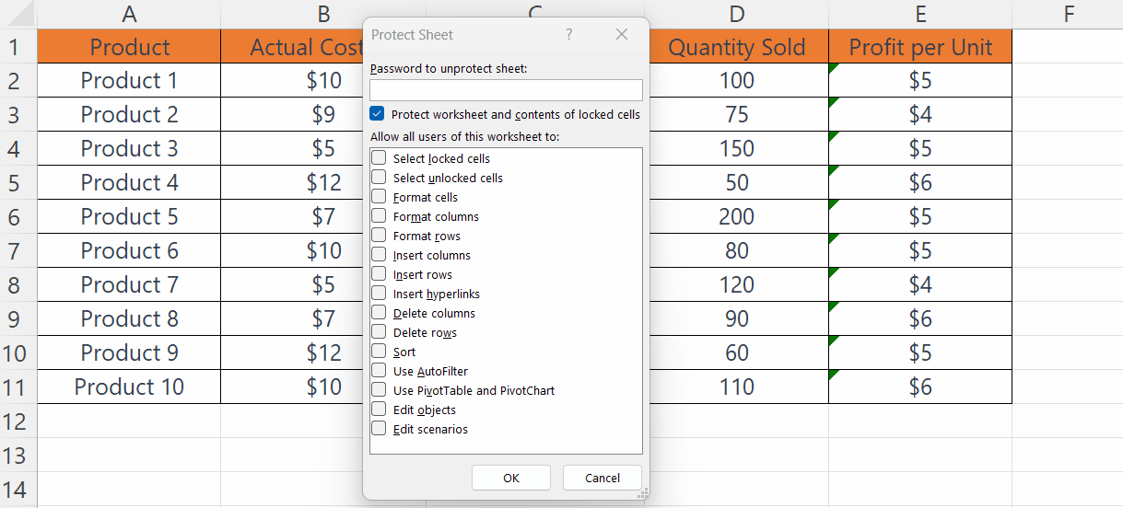The height and width of the screenshot is (508, 1123).
Task: Select the Product 7 cell
Action: (x=129, y=285)
